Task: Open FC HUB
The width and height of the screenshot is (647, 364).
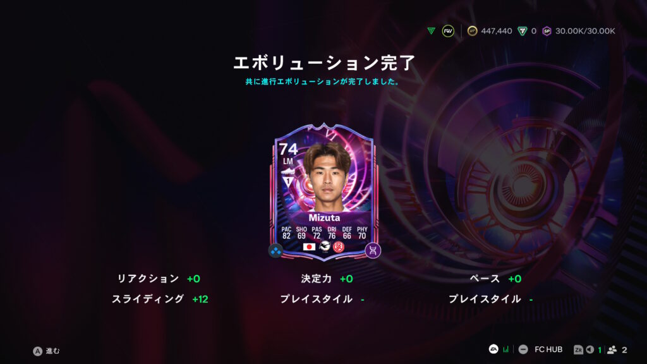Action: [x=548, y=349]
